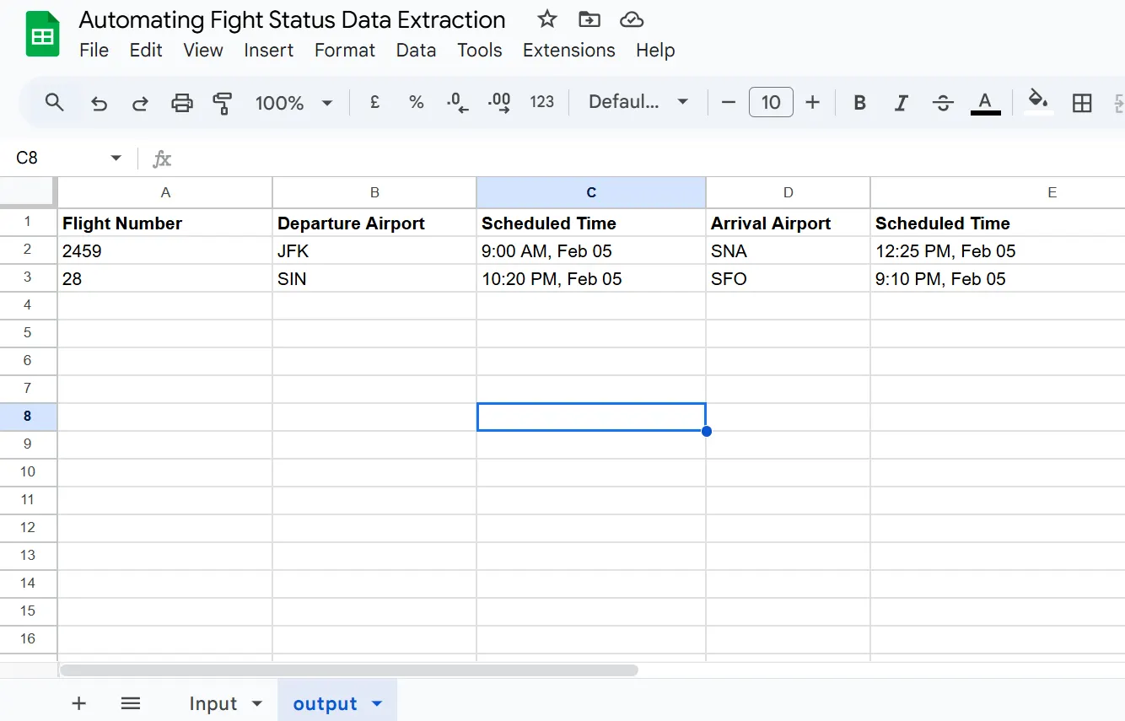Select column A header
The width and height of the screenshot is (1125, 721).
tap(165, 192)
